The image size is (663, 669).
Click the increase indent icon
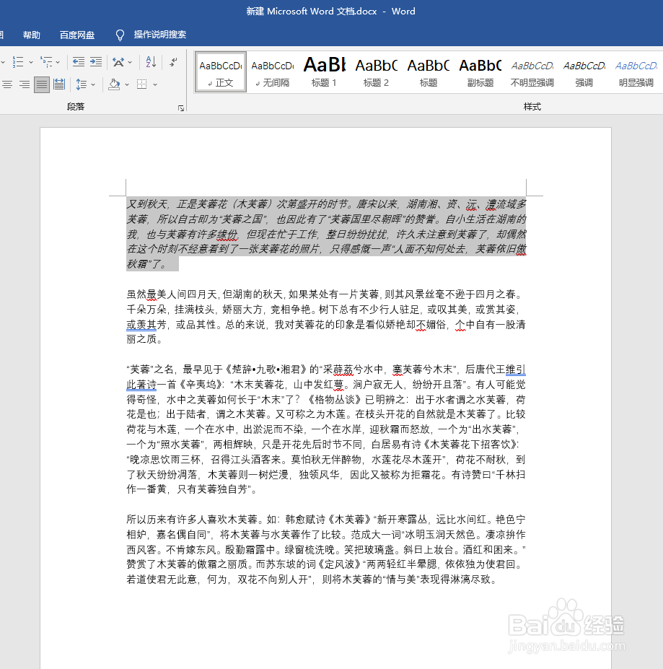click(x=96, y=62)
